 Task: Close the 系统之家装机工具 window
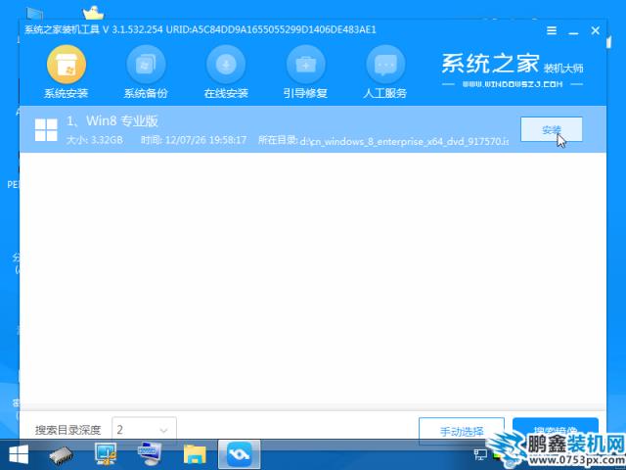pos(596,30)
